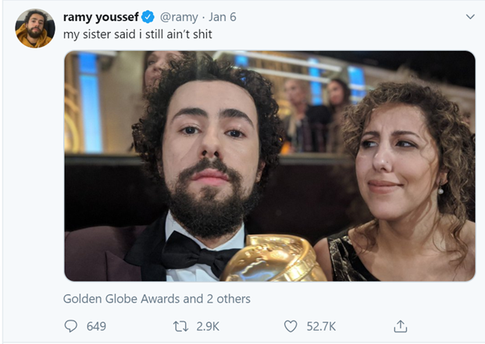The width and height of the screenshot is (485, 344).
Task: Open the share tweet icon
Action: [x=400, y=326]
